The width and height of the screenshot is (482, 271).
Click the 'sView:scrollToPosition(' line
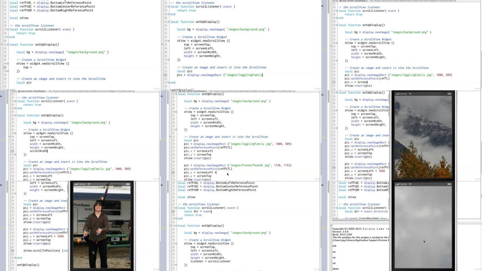[46, 251]
